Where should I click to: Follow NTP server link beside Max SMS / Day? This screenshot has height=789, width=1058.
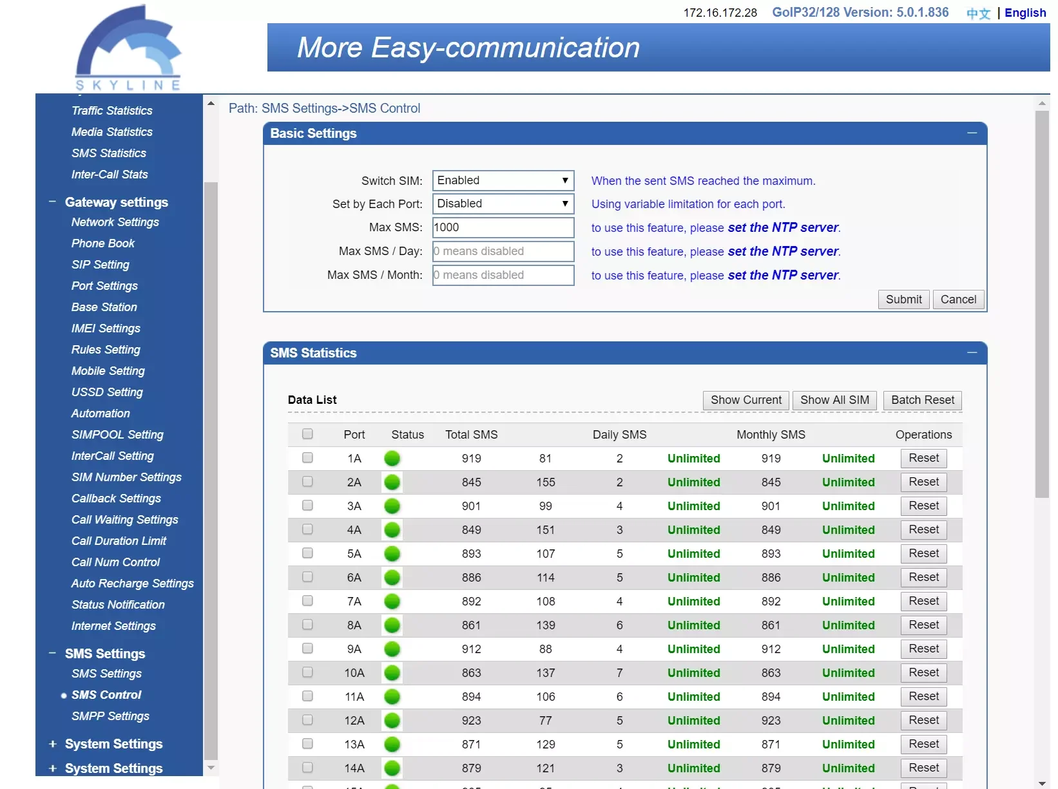click(x=783, y=251)
